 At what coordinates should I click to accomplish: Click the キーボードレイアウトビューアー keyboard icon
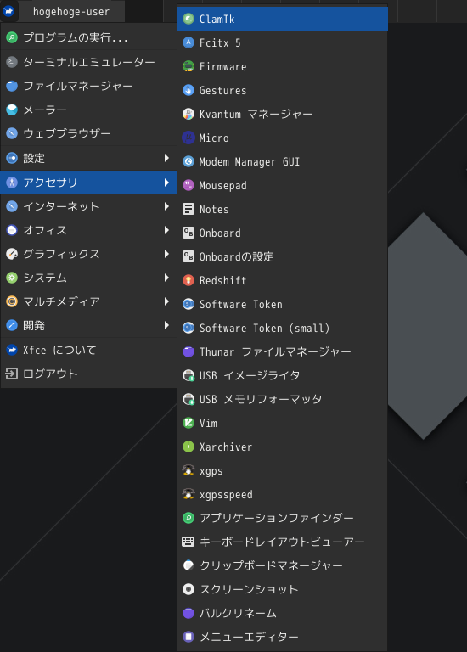(188, 542)
